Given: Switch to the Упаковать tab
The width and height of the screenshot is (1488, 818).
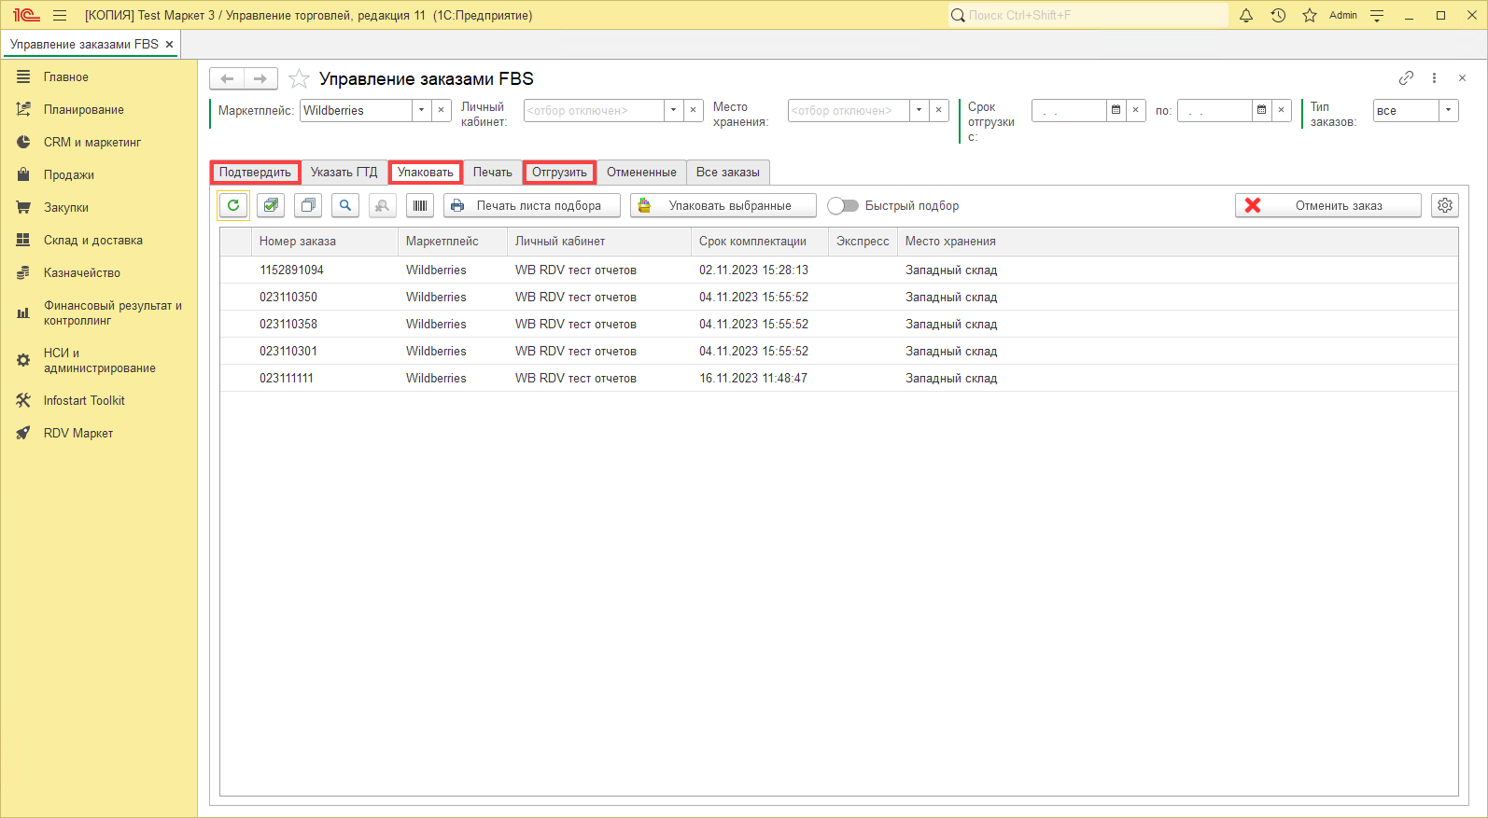Looking at the screenshot, I should pyautogui.click(x=425, y=172).
